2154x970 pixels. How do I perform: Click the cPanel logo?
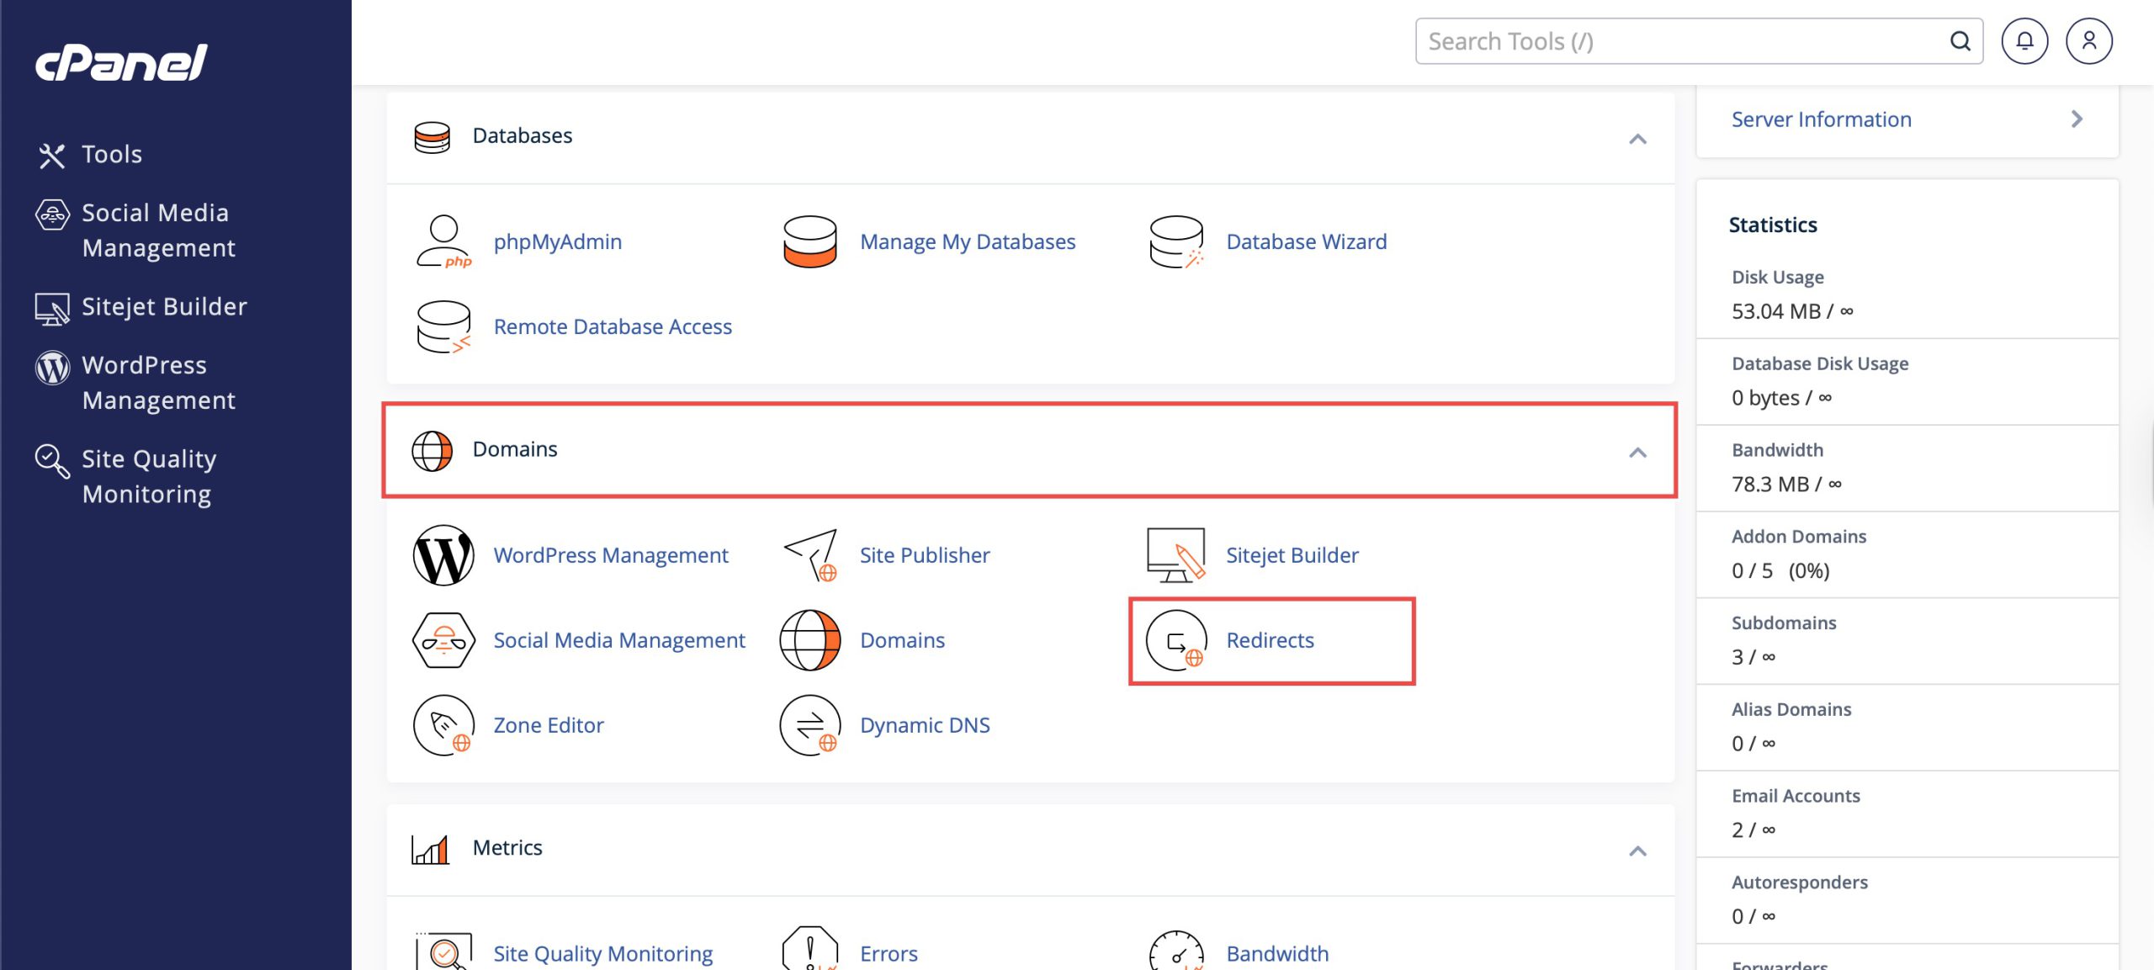(121, 62)
